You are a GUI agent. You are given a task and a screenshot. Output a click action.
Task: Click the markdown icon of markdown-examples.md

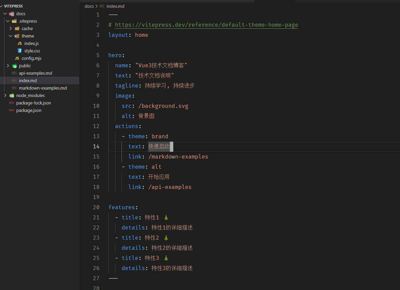pyautogui.click(x=14, y=88)
